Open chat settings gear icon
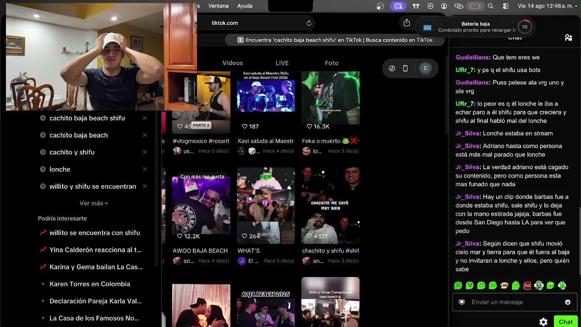Viewport: 581px width, 327px height. [543, 322]
